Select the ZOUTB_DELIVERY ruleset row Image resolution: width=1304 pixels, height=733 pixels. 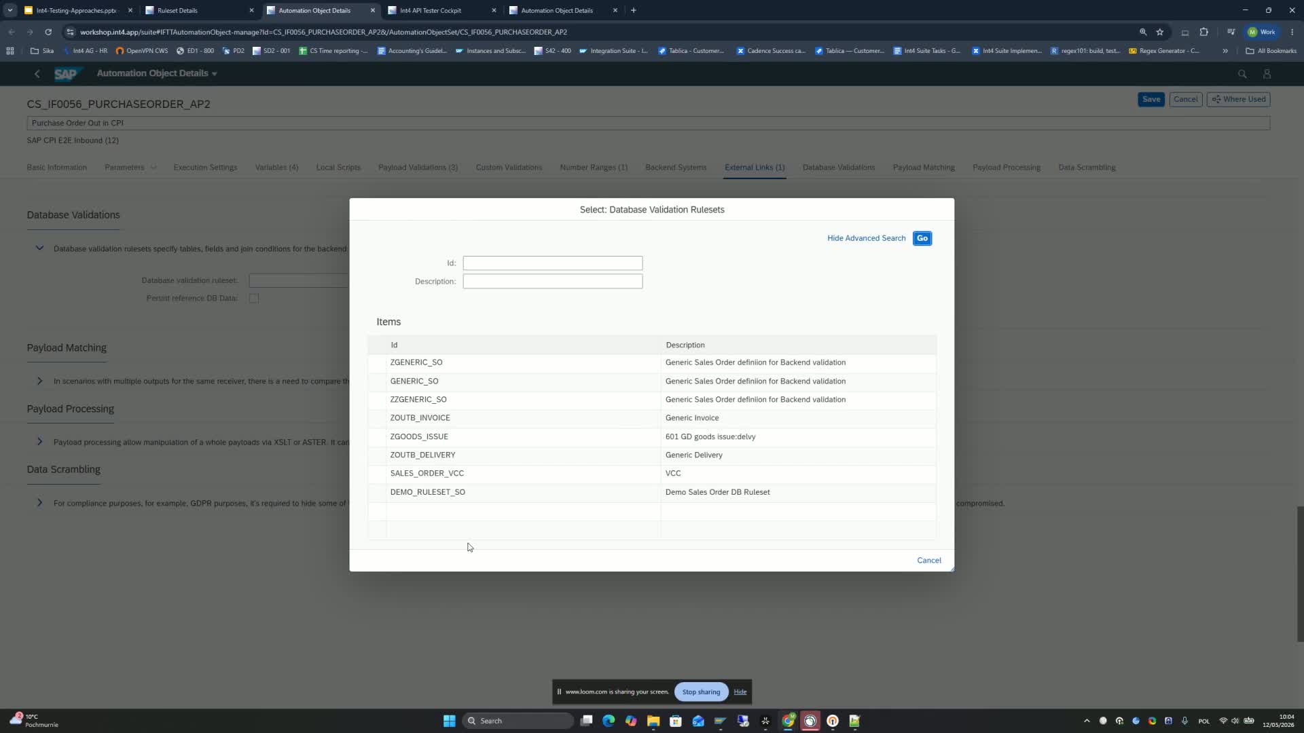pyautogui.click(x=652, y=455)
